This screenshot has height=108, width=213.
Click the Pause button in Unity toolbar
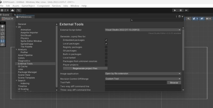point(181,10)
